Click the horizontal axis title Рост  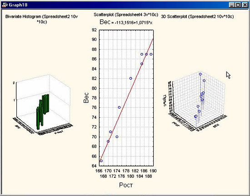126,185
